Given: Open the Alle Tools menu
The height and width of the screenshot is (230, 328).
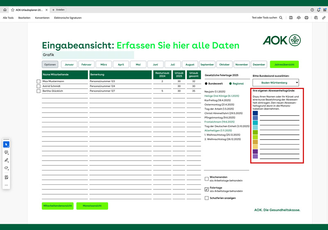Looking at the screenshot, I should pos(8,18).
